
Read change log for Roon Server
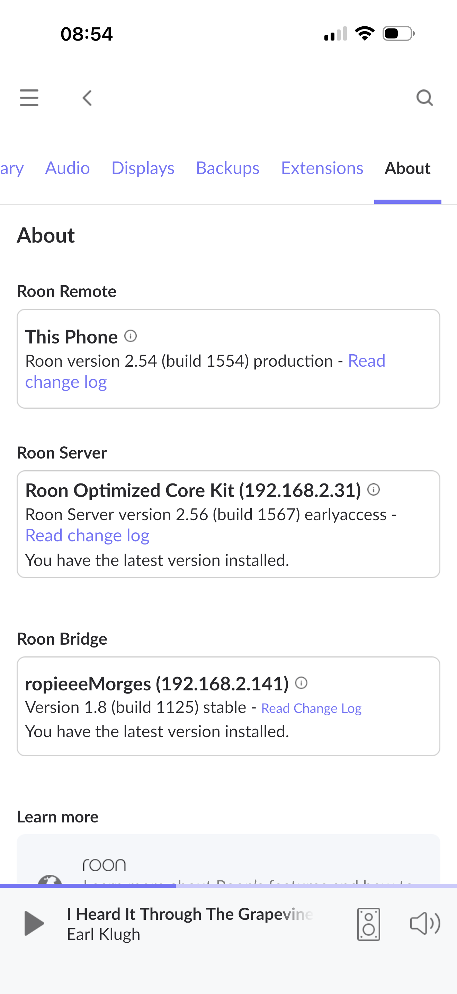pyautogui.click(x=87, y=535)
